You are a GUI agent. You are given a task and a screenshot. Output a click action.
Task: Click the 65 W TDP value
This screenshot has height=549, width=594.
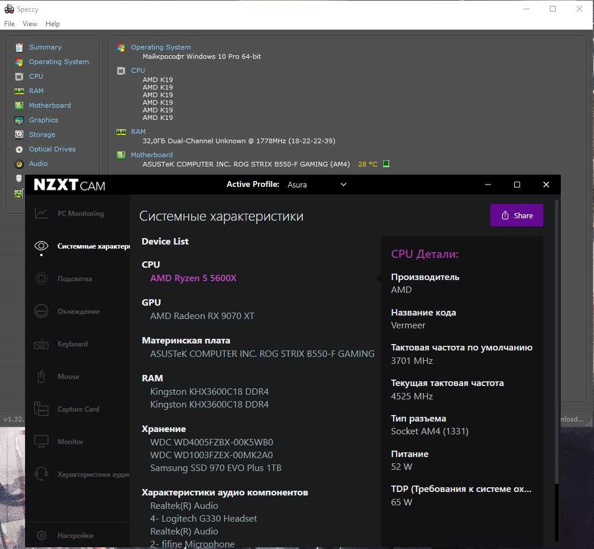(402, 502)
